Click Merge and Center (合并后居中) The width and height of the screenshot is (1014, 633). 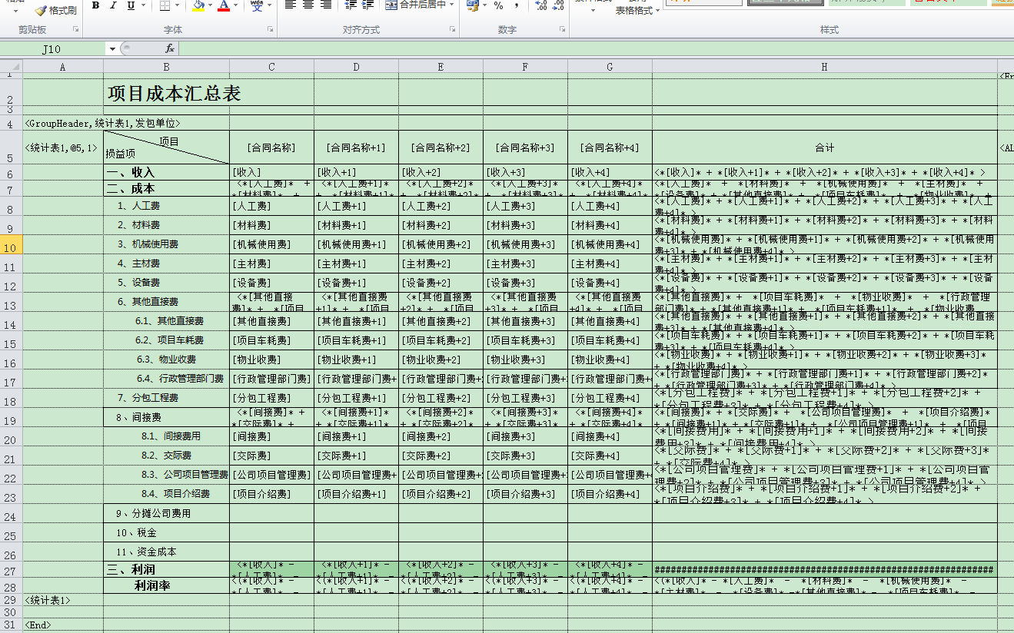point(418,6)
